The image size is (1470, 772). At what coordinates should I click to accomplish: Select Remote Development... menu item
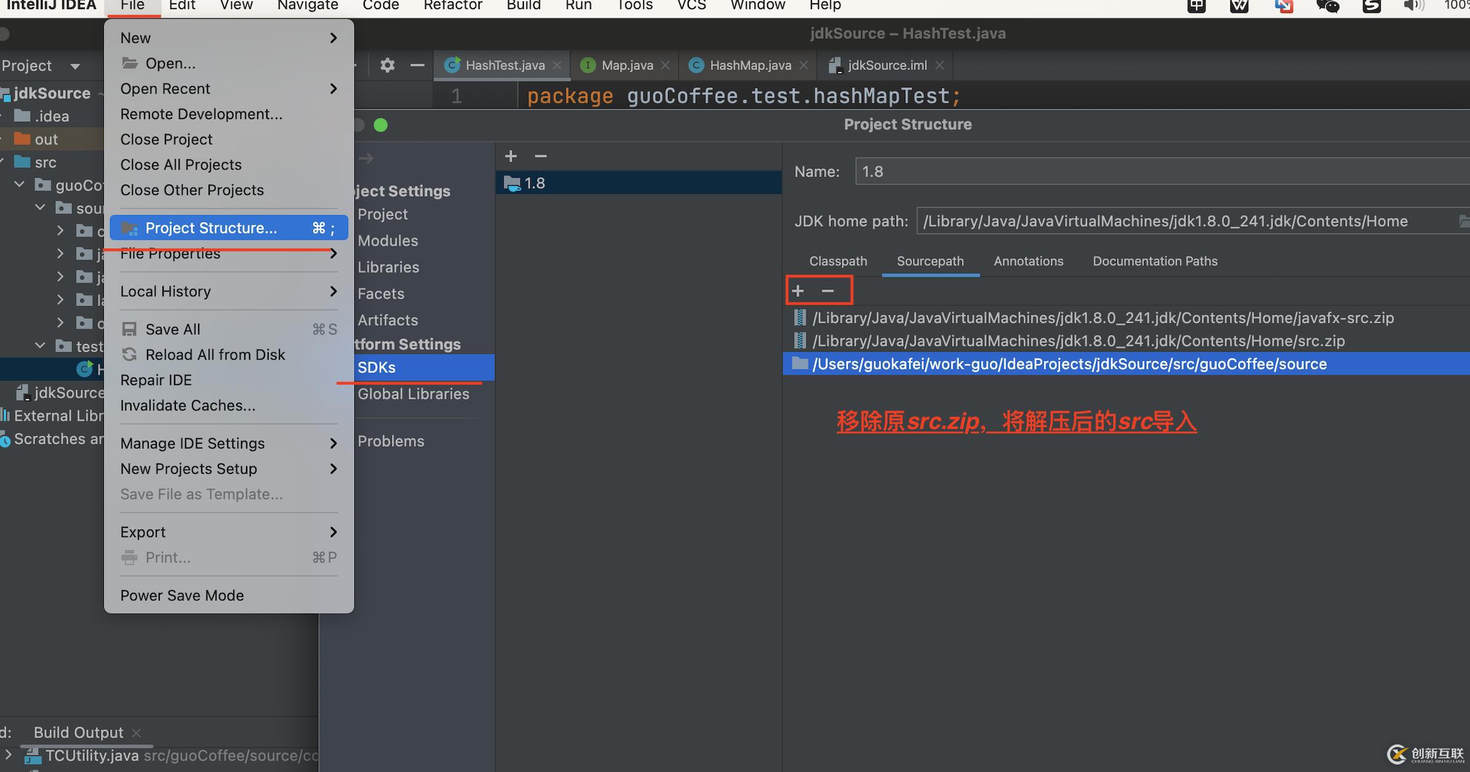pyautogui.click(x=229, y=114)
